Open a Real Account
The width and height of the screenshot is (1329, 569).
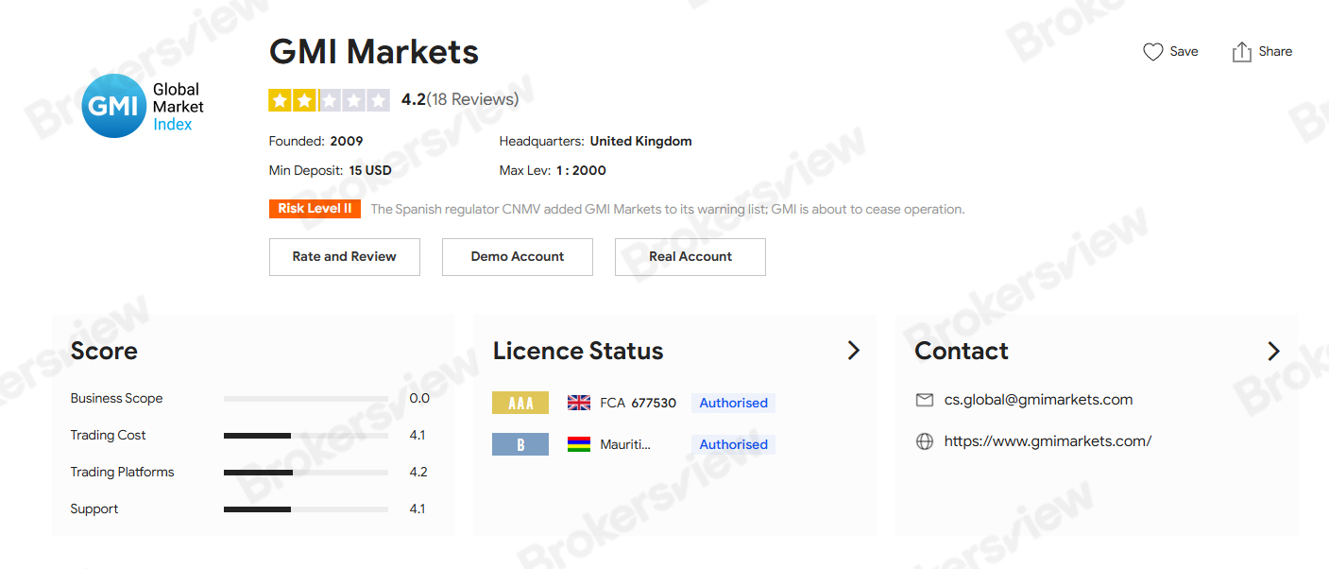coord(690,257)
